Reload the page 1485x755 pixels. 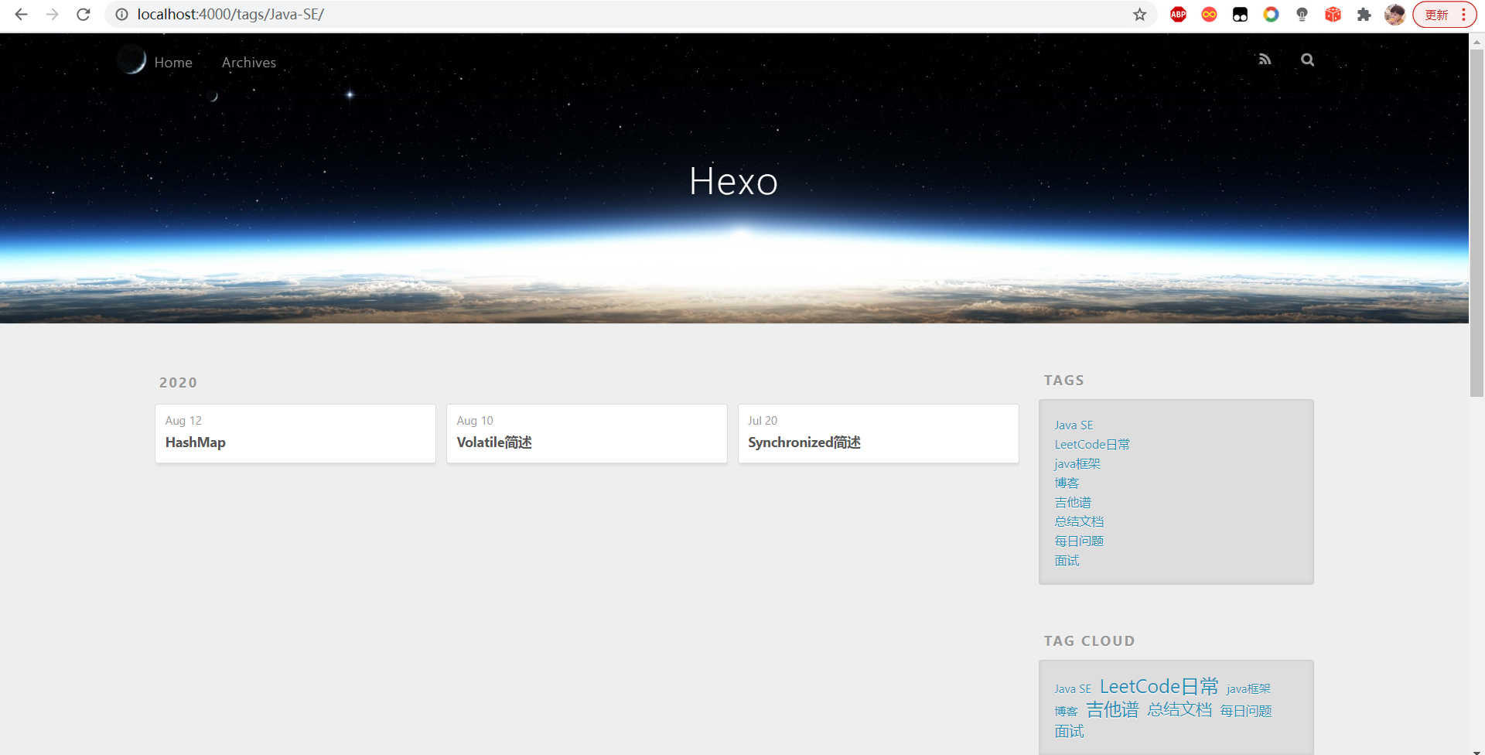[84, 15]
